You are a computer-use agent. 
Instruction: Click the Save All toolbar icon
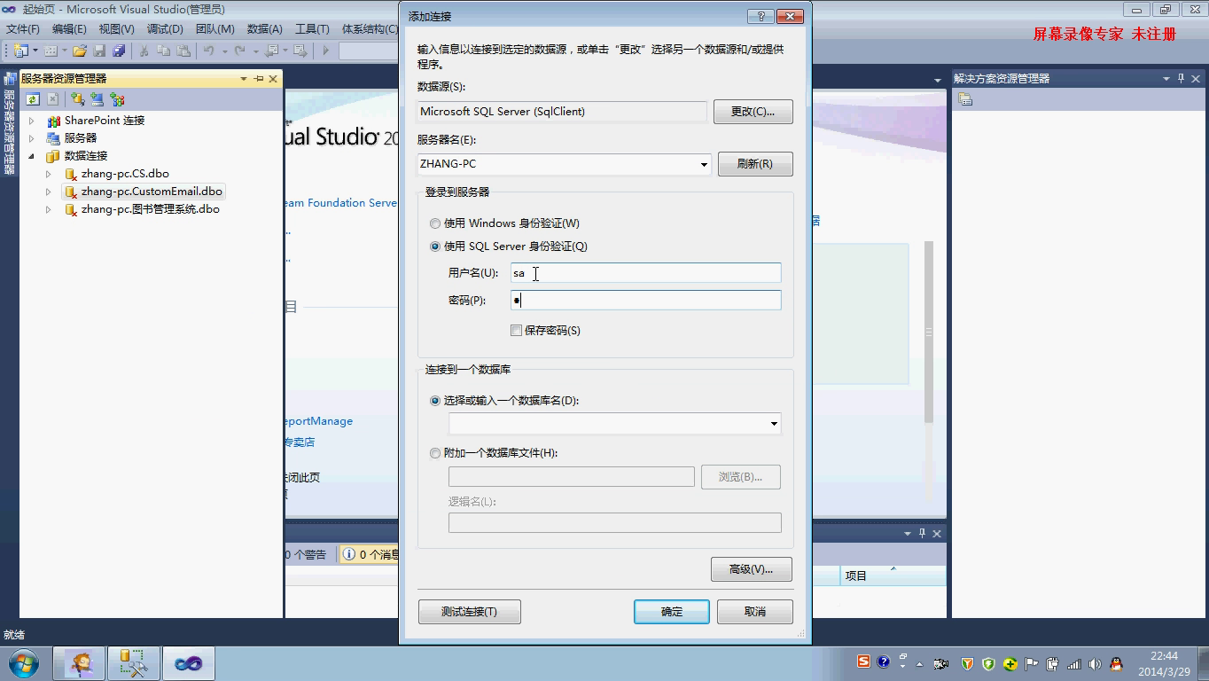click(118, 51)
